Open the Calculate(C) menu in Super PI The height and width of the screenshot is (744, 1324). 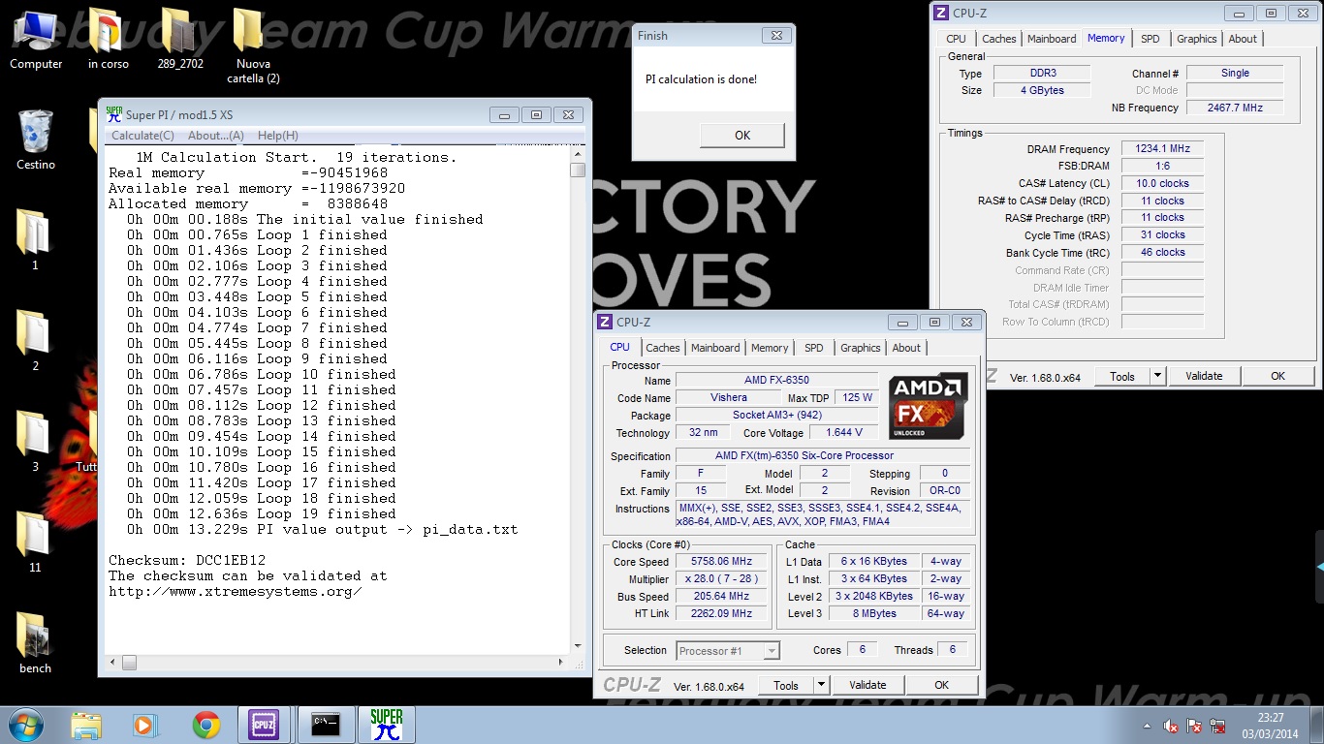coord(142,136)
